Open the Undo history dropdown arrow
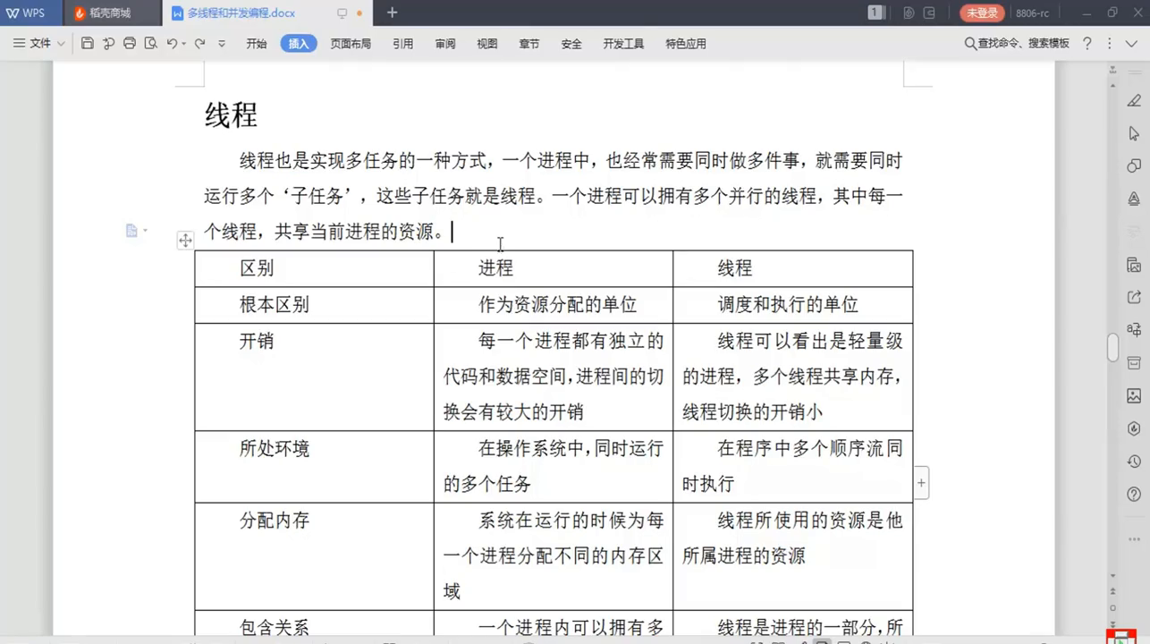The height and width of the screenshot is (644, 1150). coord(184,44)
